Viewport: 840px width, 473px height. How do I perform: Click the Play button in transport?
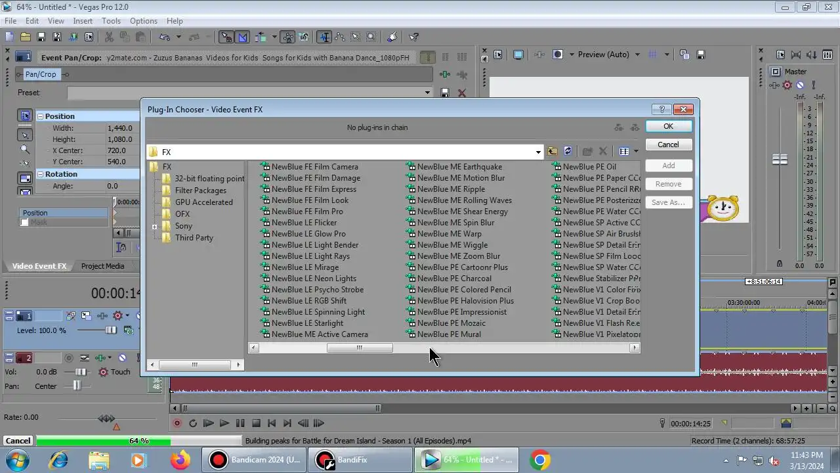click(x=224, y=424)
